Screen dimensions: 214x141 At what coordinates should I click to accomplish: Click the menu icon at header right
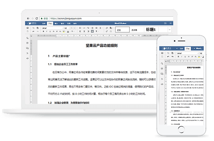[170, 23]
